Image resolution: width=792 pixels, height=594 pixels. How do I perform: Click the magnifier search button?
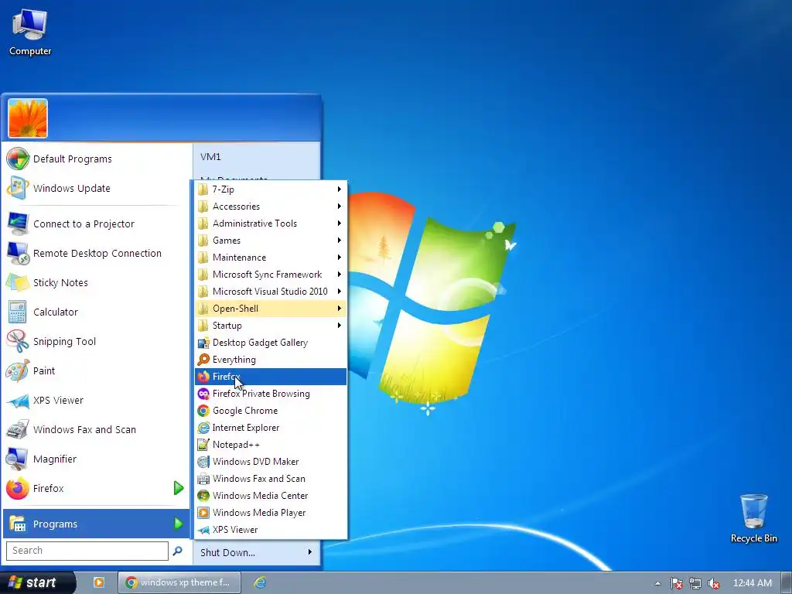(x=177, y=551)
